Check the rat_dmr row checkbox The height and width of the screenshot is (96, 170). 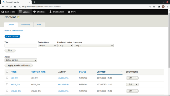pyautogui.click(x=7, y=78)
